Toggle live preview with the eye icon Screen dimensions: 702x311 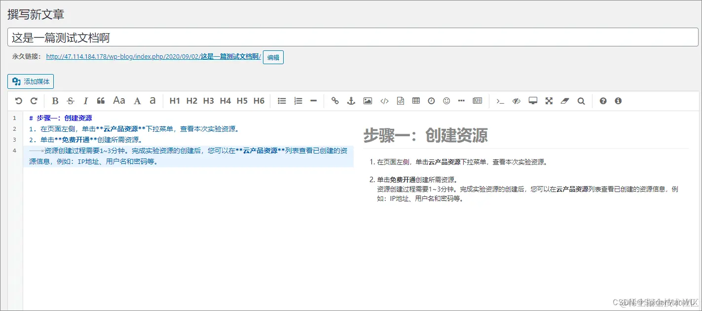tap(516, 101)
